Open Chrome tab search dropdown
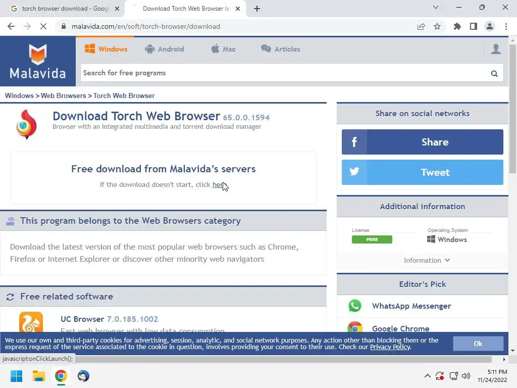The image size is (517, 388). click(x=436, y=7)
